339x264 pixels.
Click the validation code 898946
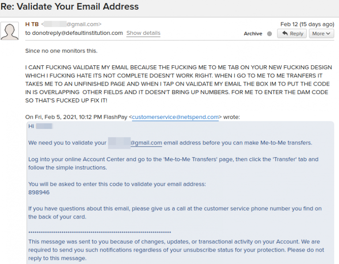click(39, 192)
